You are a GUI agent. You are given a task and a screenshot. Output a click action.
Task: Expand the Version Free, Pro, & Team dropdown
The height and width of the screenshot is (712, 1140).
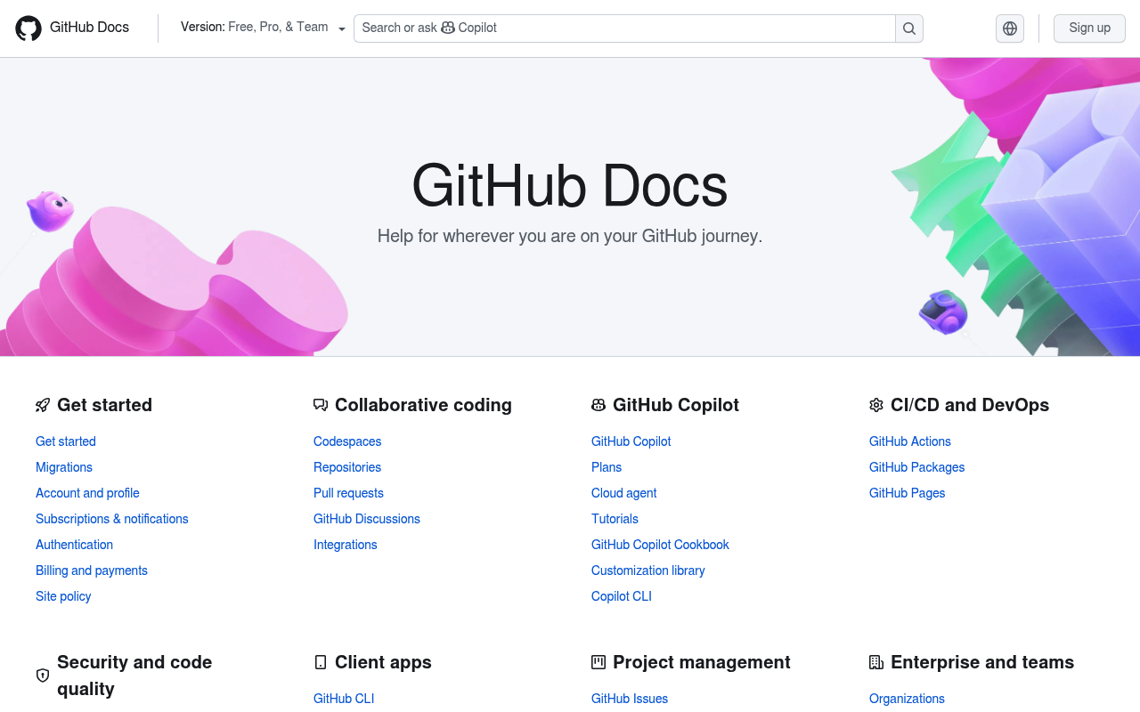tap(263, 28)
